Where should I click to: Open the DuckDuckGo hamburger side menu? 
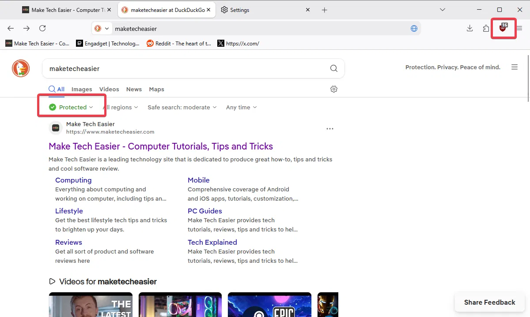click(x=515, y=67)
